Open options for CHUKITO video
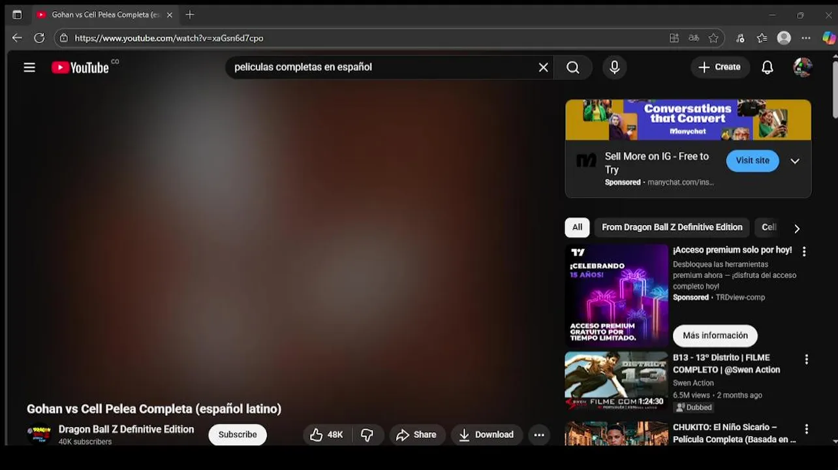This screenshot has width=838, height=470. 807,429
